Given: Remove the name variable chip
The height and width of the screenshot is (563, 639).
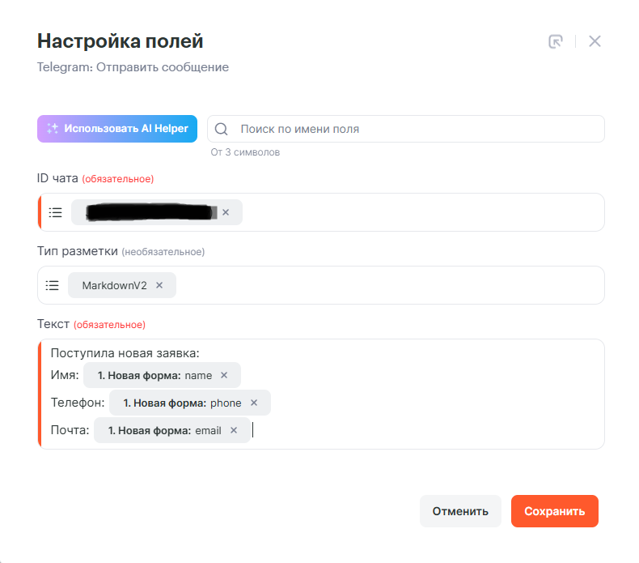Looking at the screenshot, I should click(224, 375).
